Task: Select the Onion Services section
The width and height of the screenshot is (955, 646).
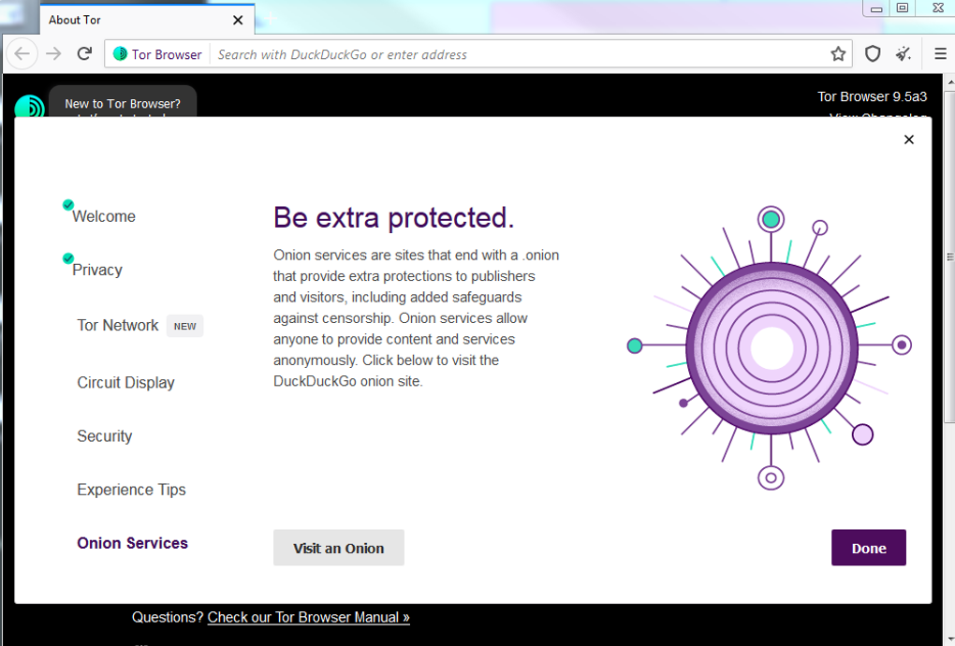Action: click(132, 543)
